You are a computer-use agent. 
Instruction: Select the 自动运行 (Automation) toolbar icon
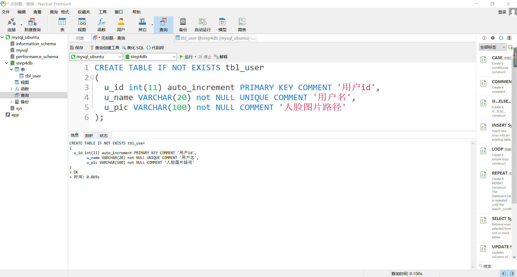tap(202, 24)
